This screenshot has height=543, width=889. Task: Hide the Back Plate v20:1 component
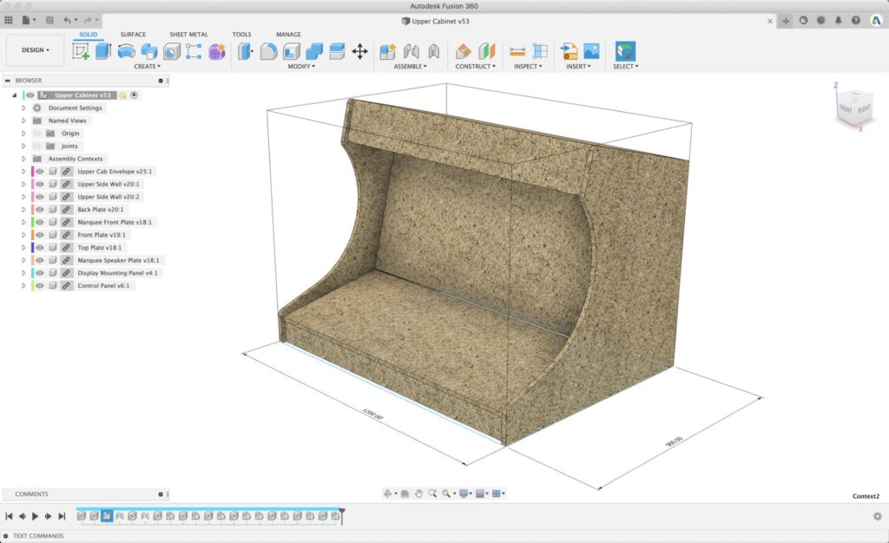pos(40,209)
